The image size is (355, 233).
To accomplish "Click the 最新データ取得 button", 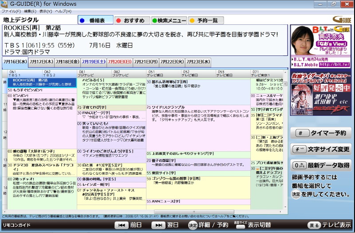I will pyautogui.click(x=321, y=165).
